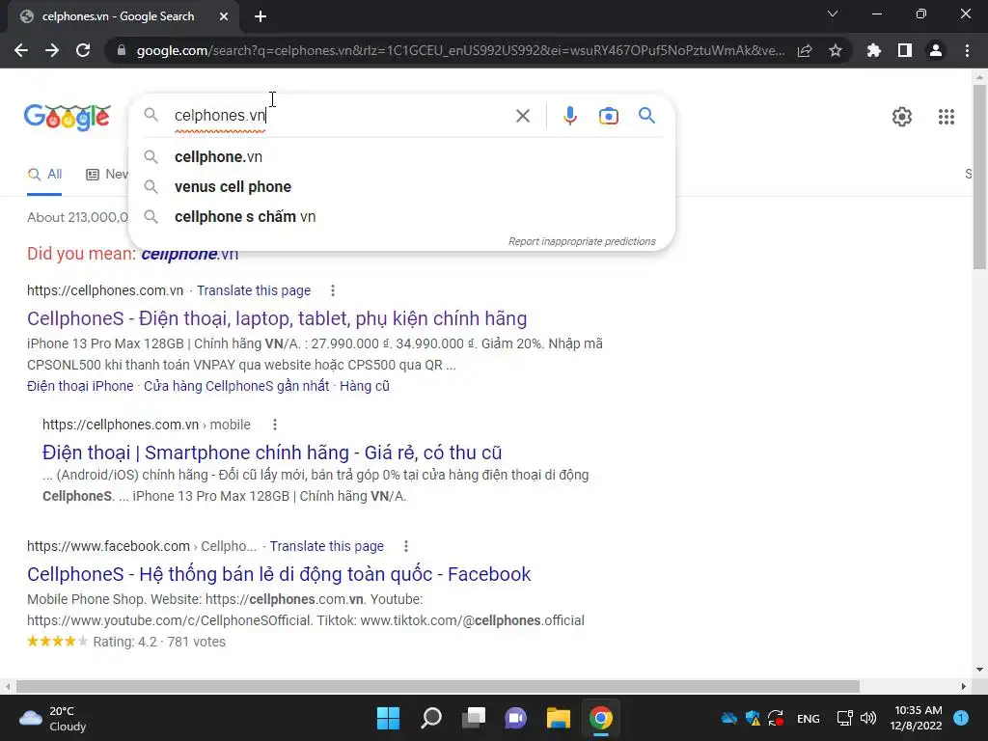Clear the search box text

tap(522, 116)
